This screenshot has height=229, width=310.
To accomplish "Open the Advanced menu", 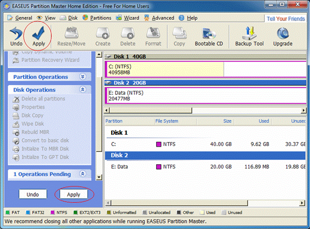I will pyautogui.click(x=159, y=18).
